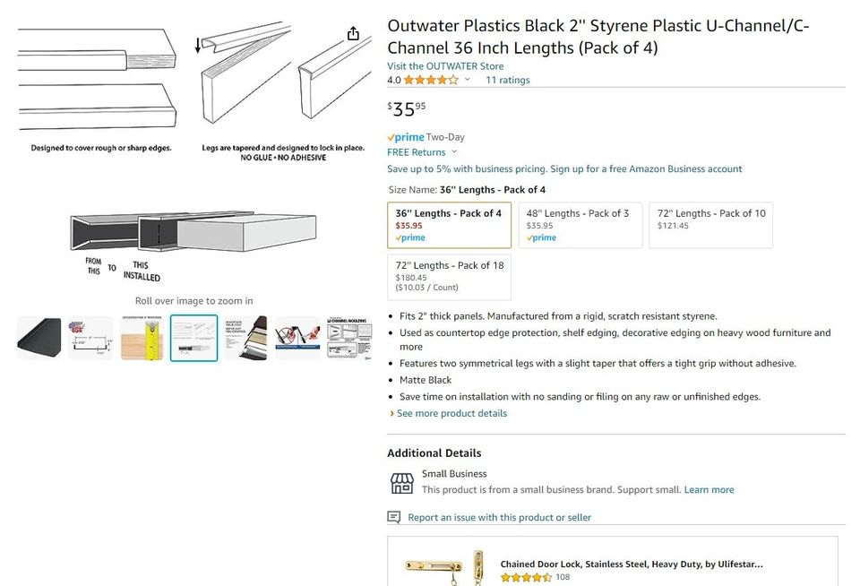
Task: Visit the OUTWATER Store link
Action: tap(444, 65)
